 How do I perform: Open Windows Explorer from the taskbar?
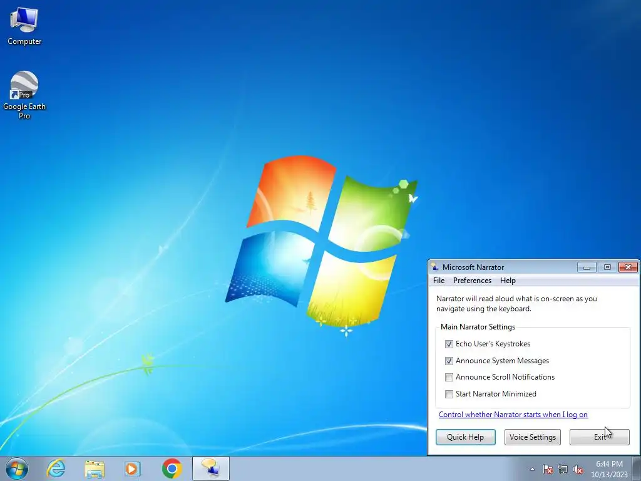point(95,468)
